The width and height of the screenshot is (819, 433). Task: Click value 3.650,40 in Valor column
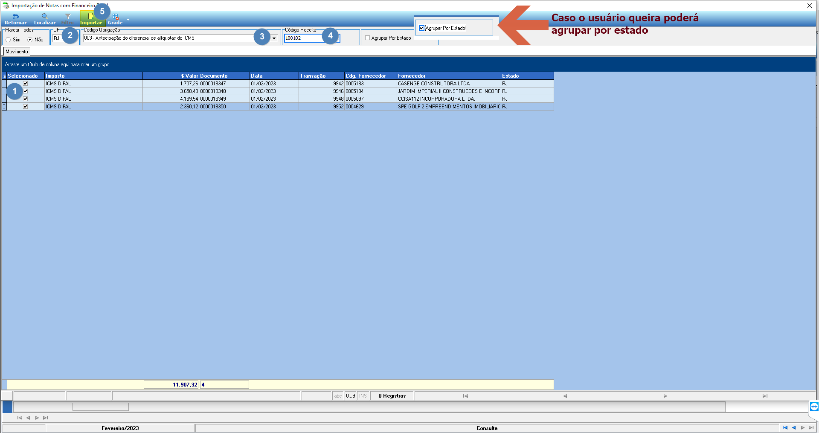(x=189, y=91)
